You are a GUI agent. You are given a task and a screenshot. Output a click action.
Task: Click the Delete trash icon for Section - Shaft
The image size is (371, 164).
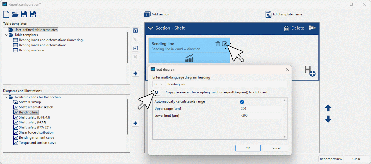[x=287, y=28]
